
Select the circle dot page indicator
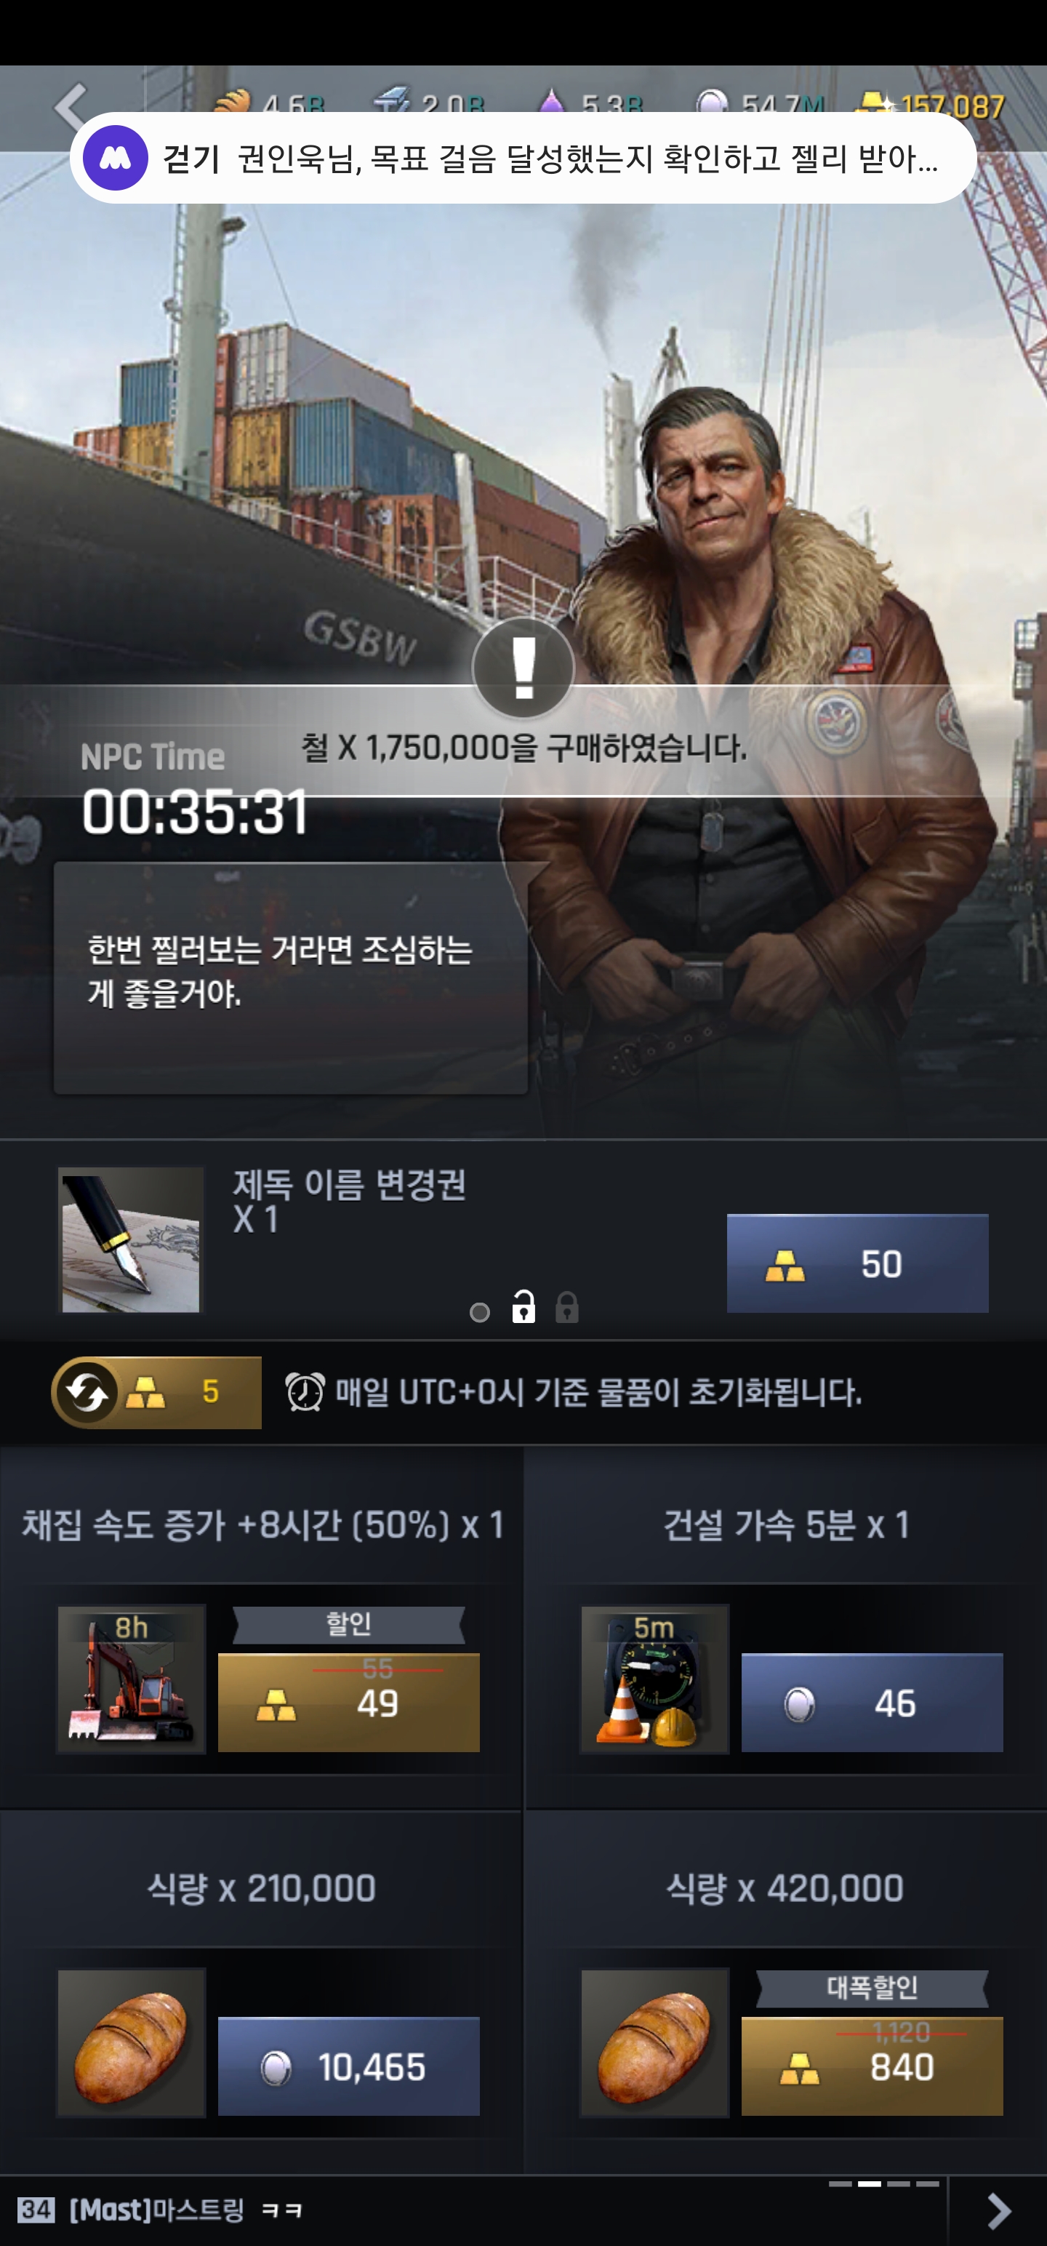[479, 1312]
